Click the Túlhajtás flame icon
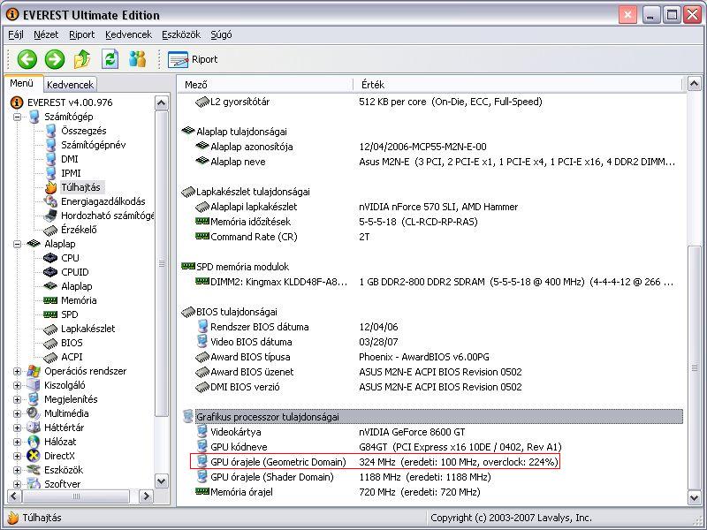This screenshot has width=707, height=530. coord(50,187)
